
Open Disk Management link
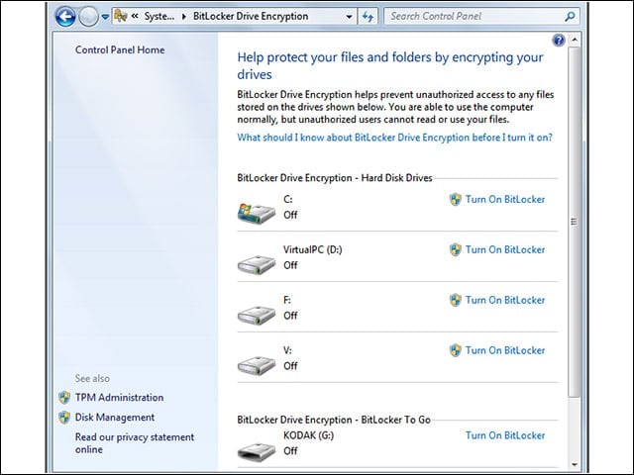[115, 418]
